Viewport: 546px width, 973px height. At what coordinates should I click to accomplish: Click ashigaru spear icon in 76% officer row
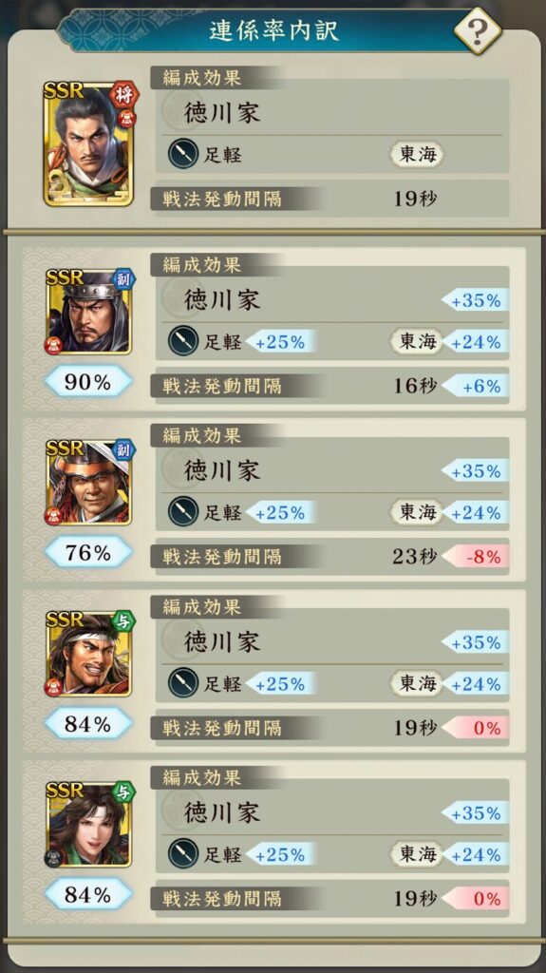(x=183, y=512)
